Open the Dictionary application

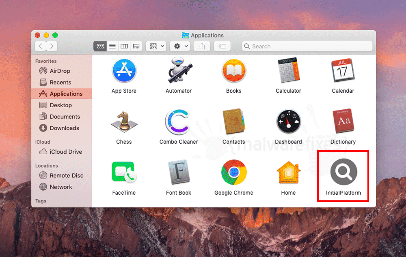click(x=343, y=121)
